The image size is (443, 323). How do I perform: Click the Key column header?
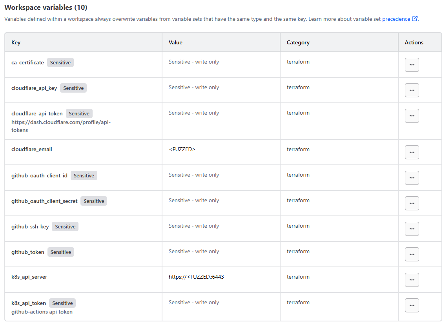click(16, 42)
